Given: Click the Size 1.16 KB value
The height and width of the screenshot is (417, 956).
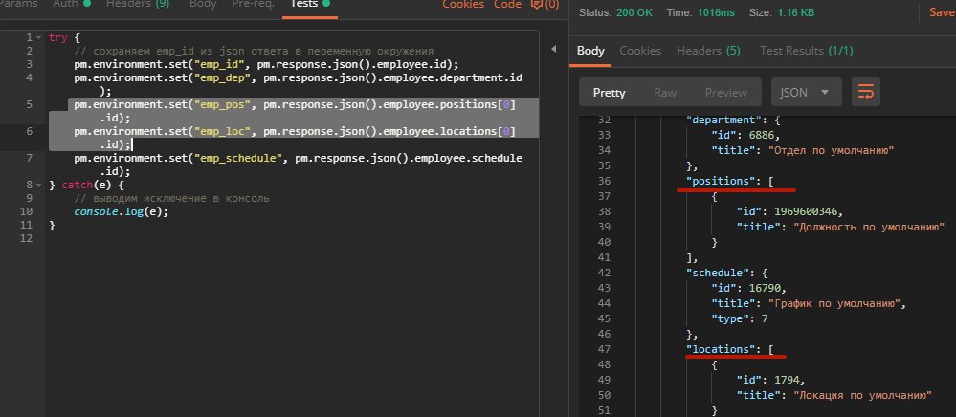Looking at the screenshot, I should point(795,12).
